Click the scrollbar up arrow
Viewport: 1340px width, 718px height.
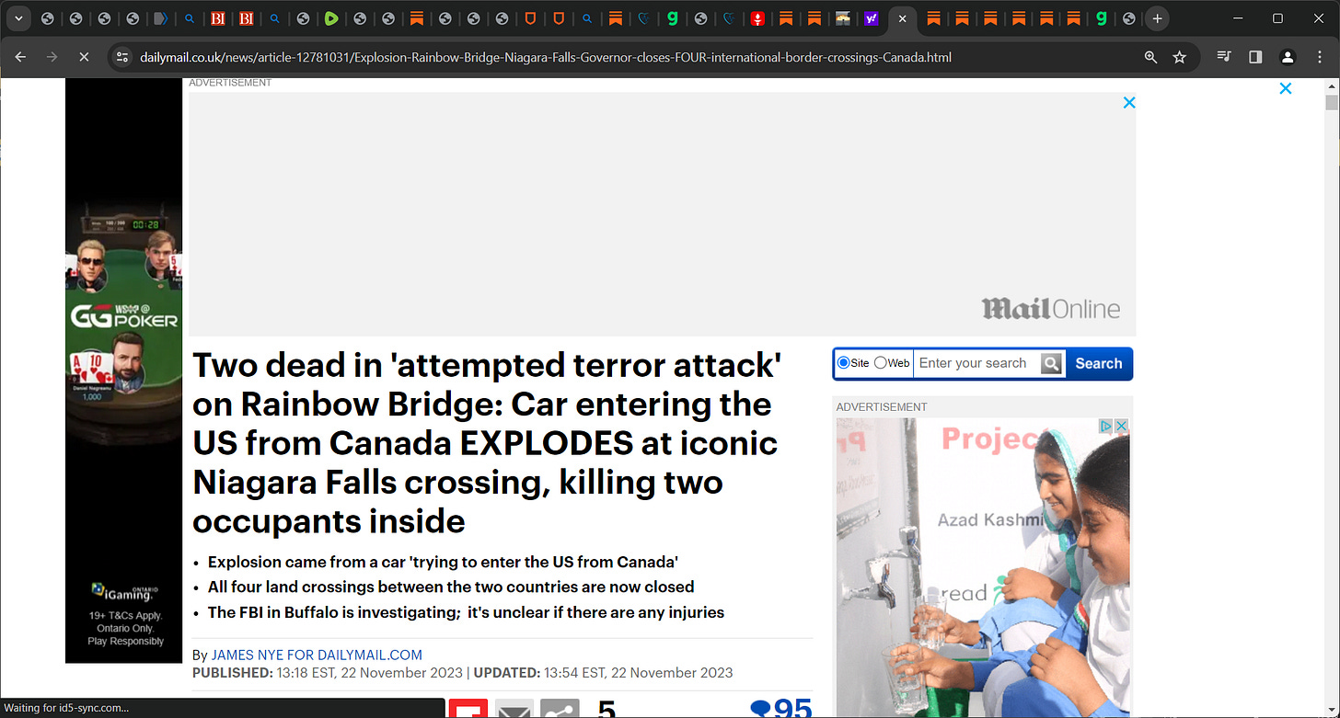(x=1331, y=85)
